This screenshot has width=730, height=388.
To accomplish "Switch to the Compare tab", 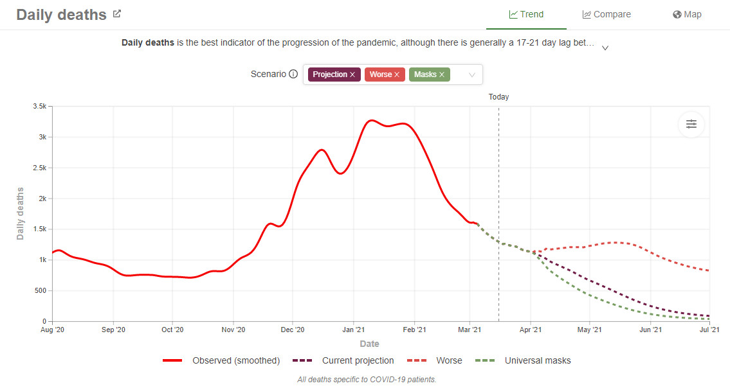I will pos(607,14).
